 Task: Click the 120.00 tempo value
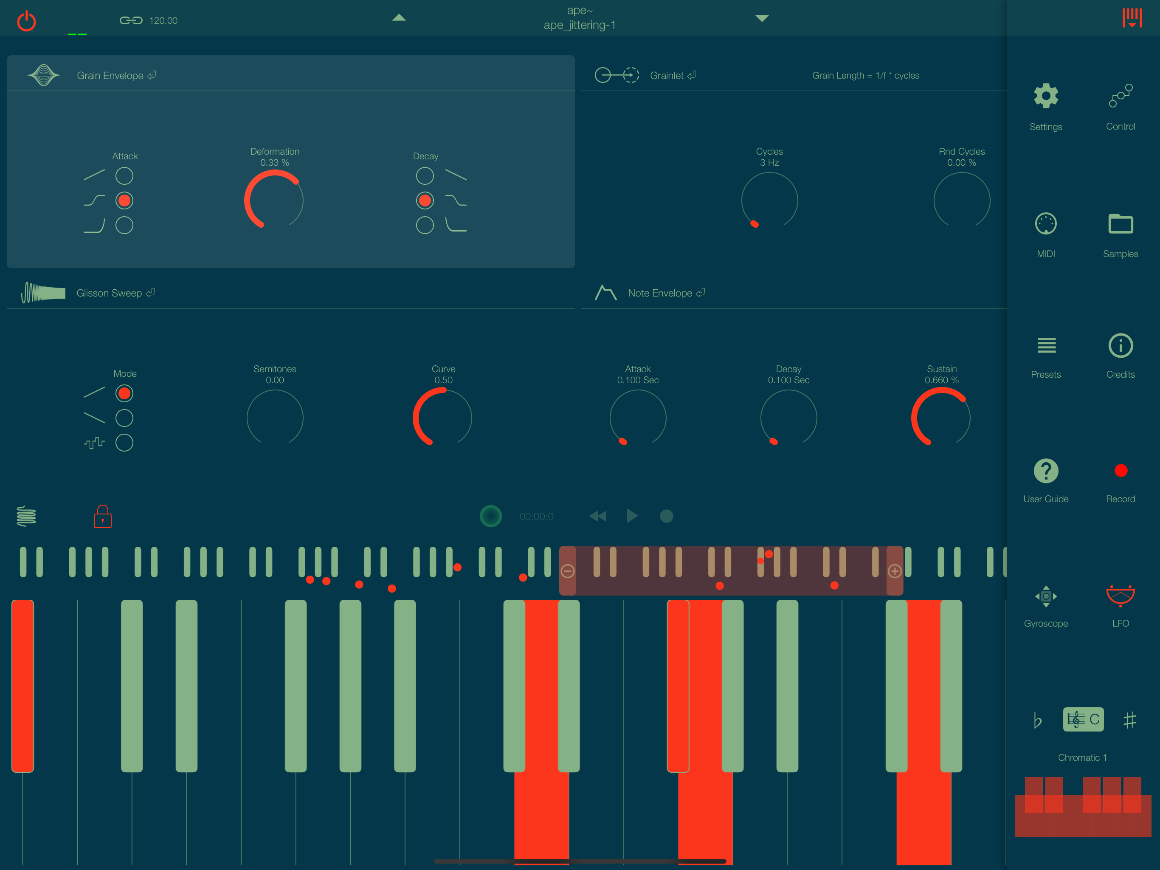(x=163, y=20)
